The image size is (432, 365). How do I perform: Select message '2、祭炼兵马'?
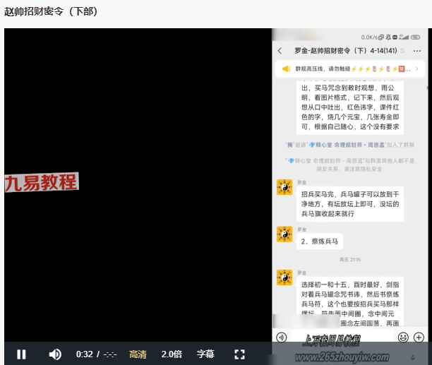coord(320,241)
